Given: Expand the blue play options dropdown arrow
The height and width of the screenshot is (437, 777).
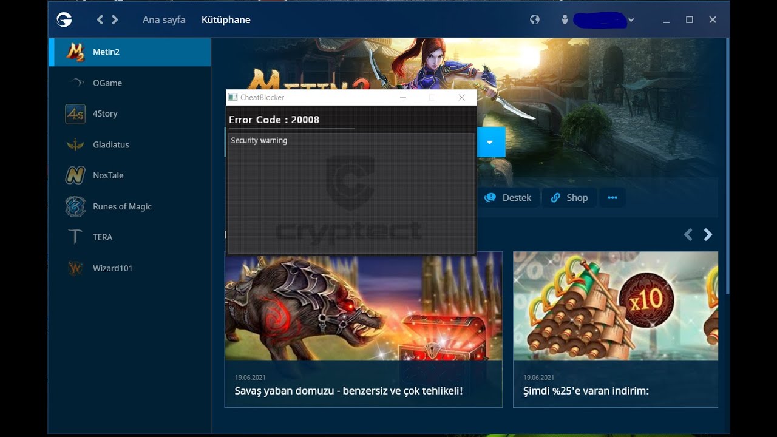Looking at the screenshot, I should coord(490,143).
